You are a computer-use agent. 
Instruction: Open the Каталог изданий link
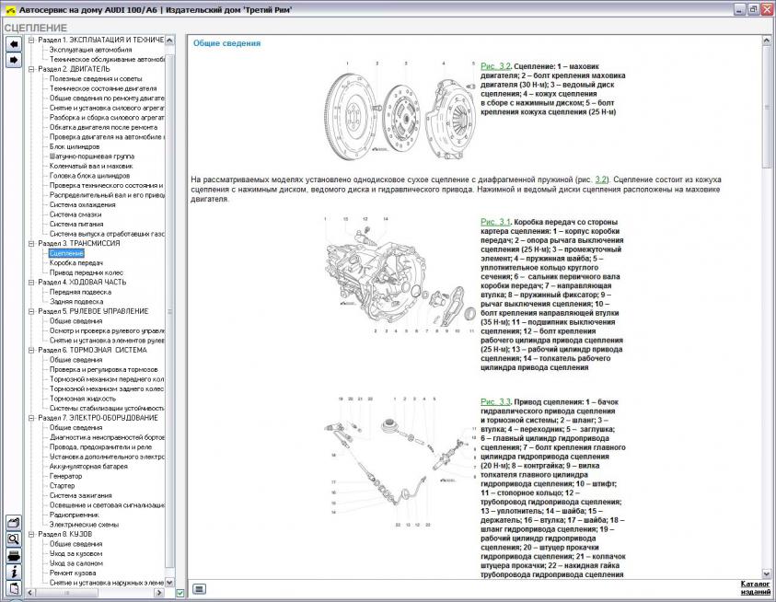[x=756, y=587]
